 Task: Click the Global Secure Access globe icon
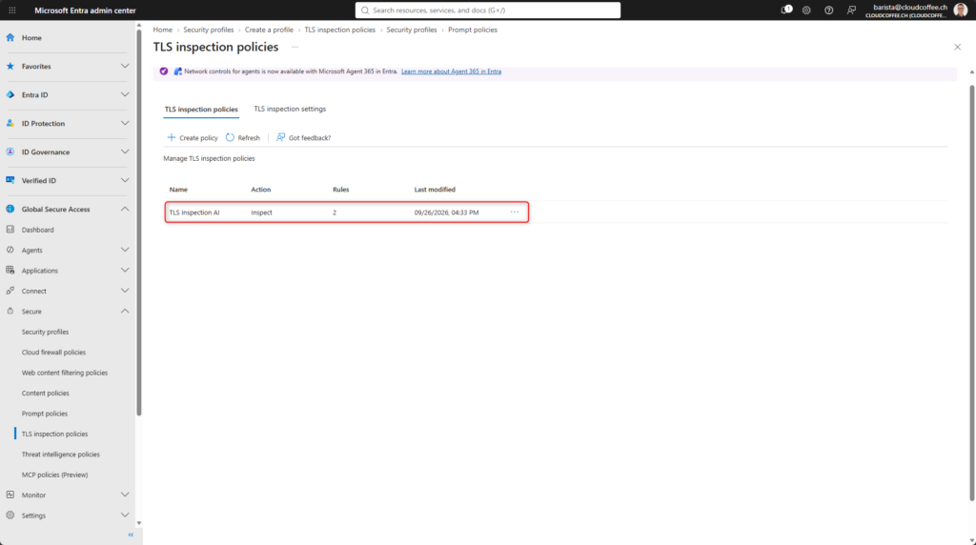tap(10, 209)
